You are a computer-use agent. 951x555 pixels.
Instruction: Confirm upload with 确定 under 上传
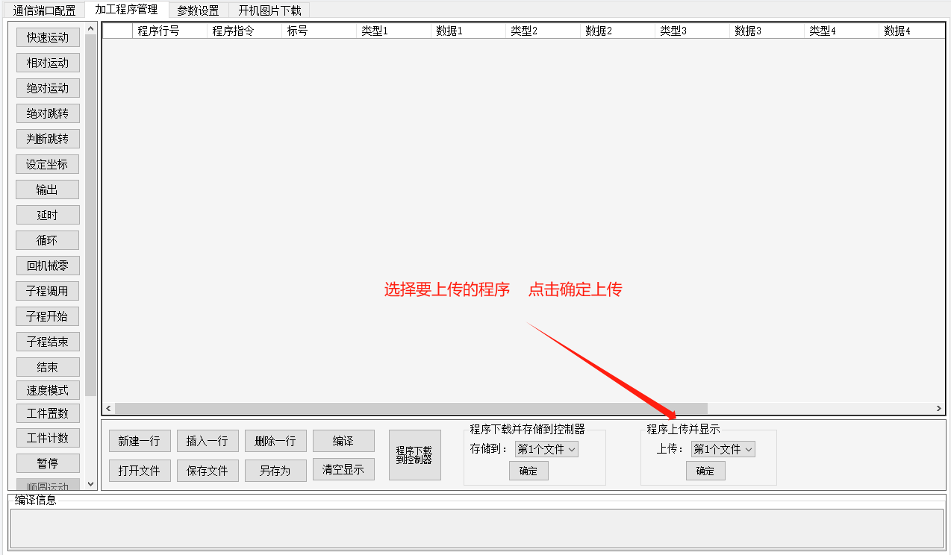coord(705,471)
